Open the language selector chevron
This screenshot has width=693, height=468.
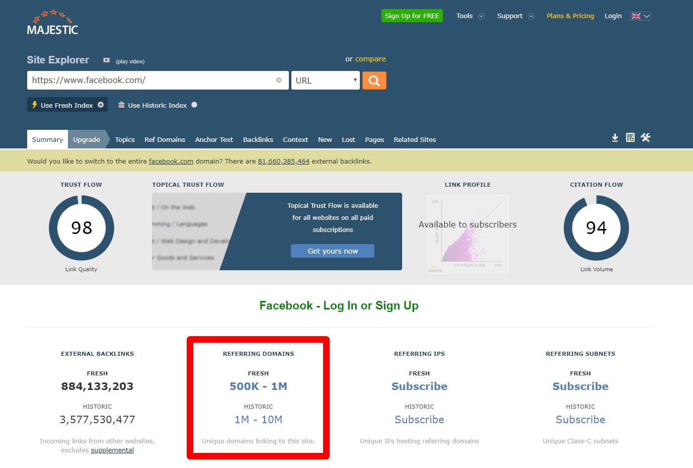click(x=647, y=16)
